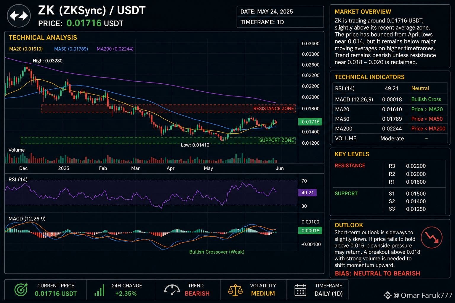Select the "MA200 (0.02244)" chart legend
The height and width of the screenshot is (303, 455).
point(115,49)
